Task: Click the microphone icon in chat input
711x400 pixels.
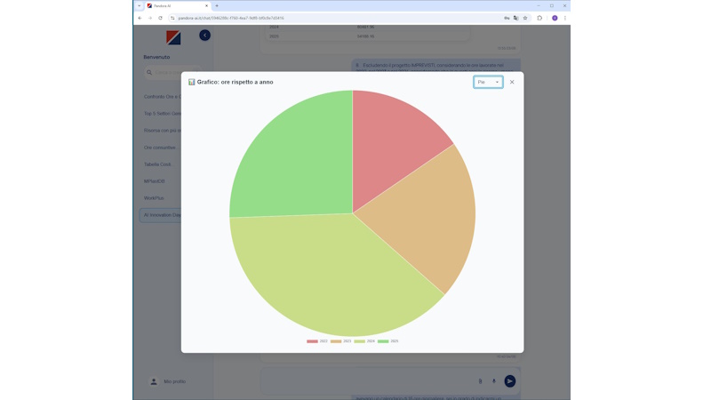Action: pyautogui.click(x=494, y=380)
